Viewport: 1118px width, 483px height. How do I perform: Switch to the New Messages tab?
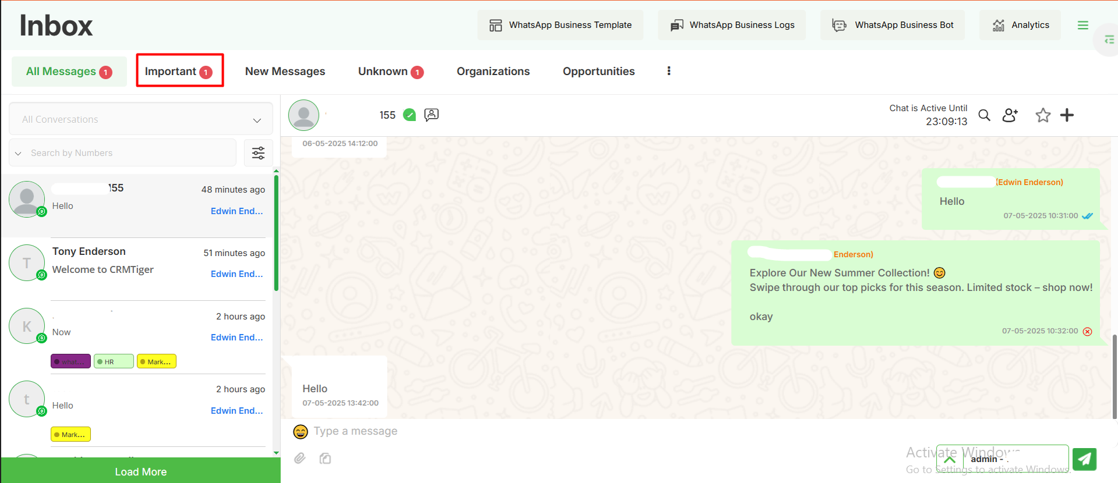285,71
